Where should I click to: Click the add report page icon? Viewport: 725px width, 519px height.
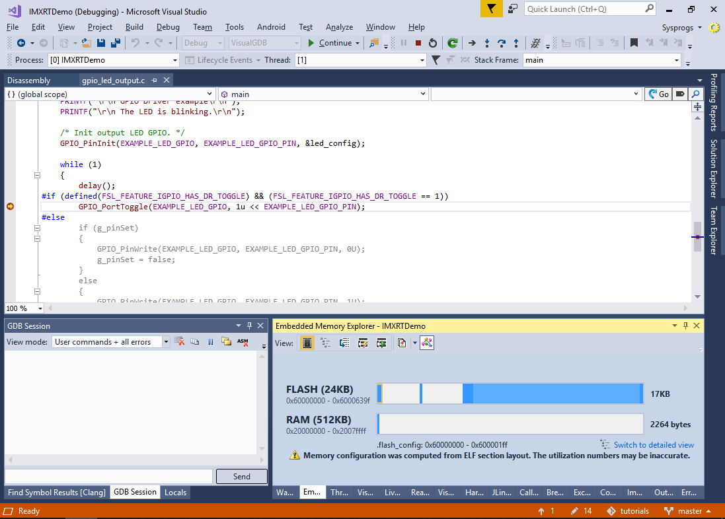[x=401, y=343]
